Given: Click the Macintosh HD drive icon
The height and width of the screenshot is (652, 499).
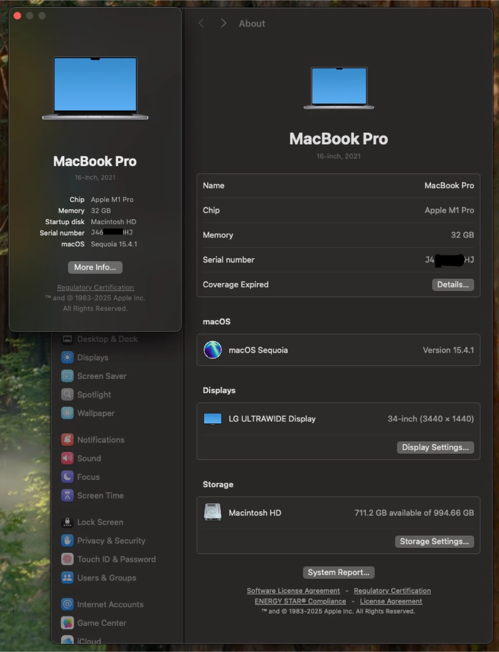Looking at the screenshot, I should click(x=213, y=513).
